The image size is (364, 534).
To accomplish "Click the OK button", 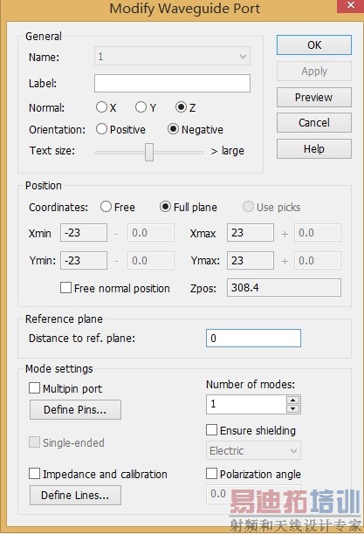I will (x=314, y=45).
